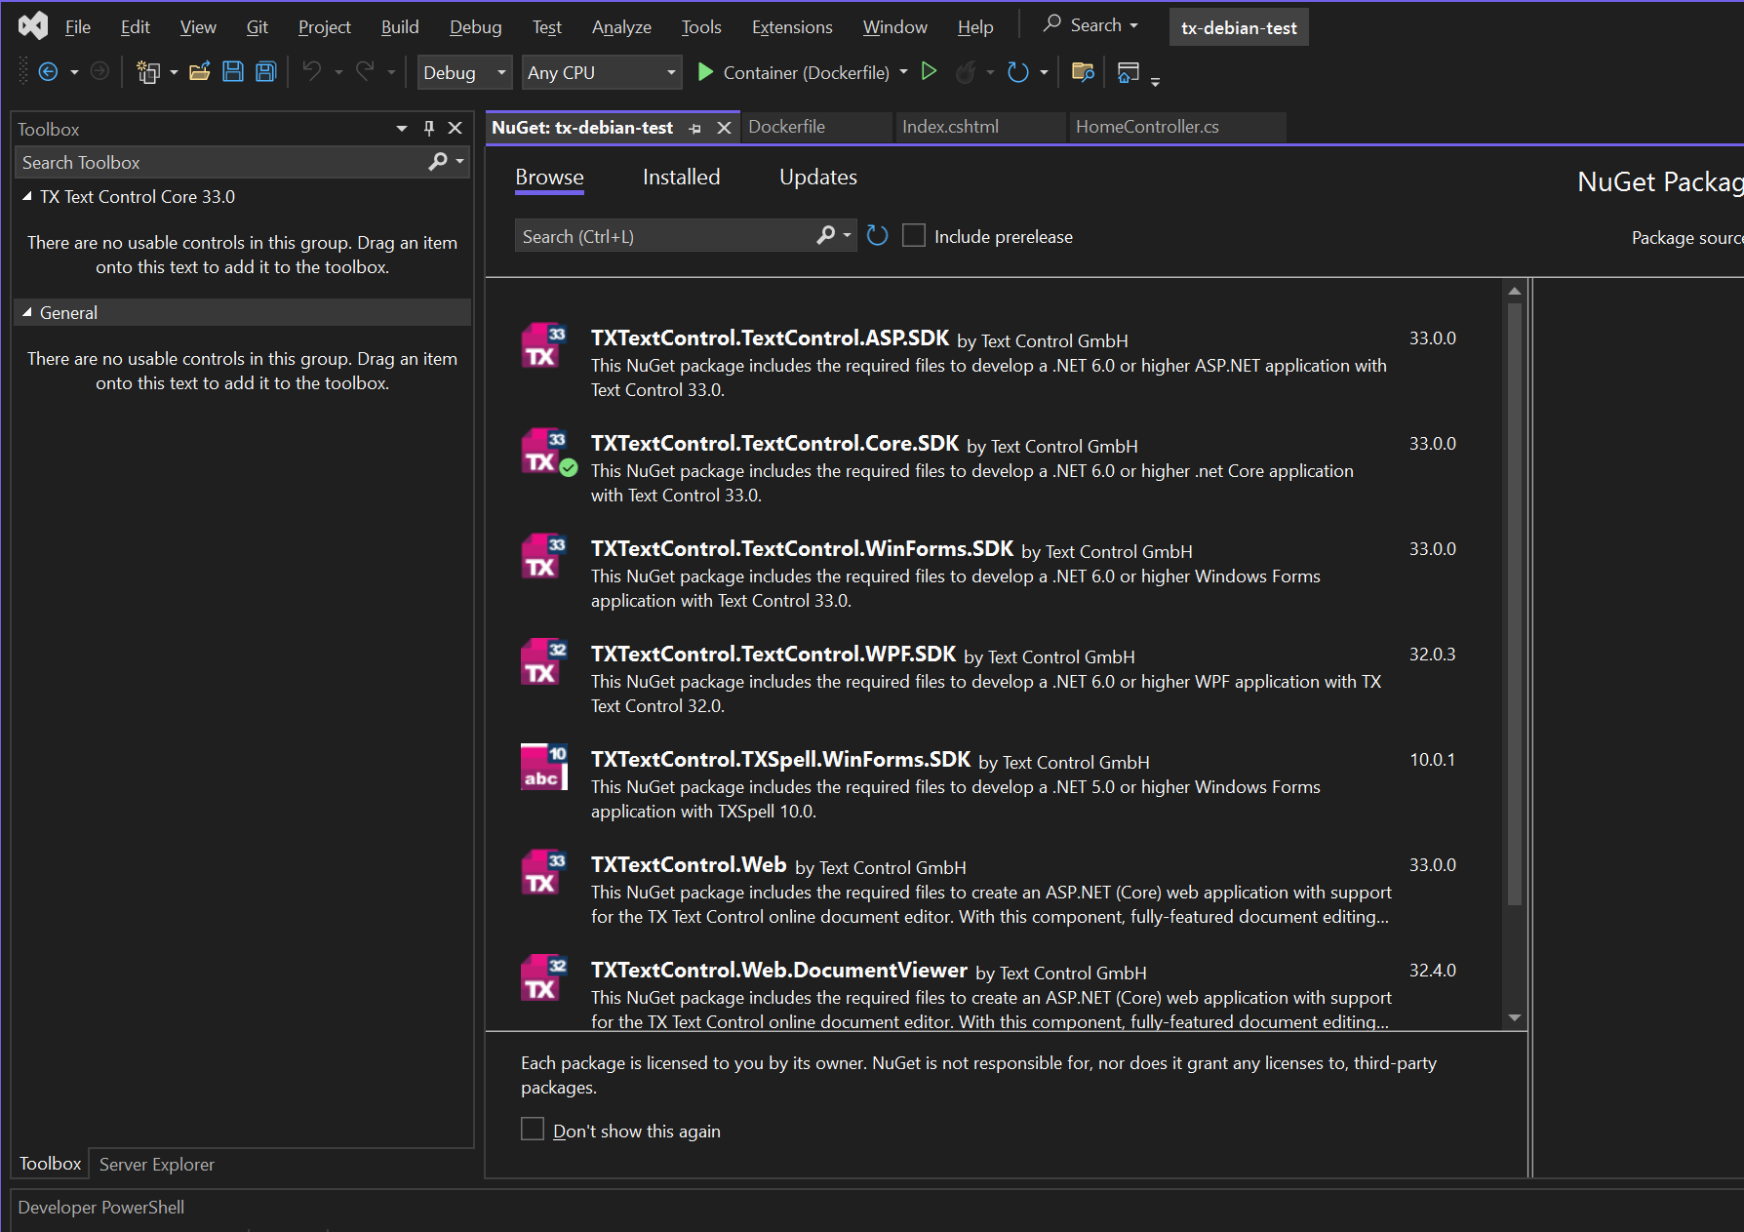Switch to the Dockerfile tab
The image size is (1744, 1232).
(786, 127)
